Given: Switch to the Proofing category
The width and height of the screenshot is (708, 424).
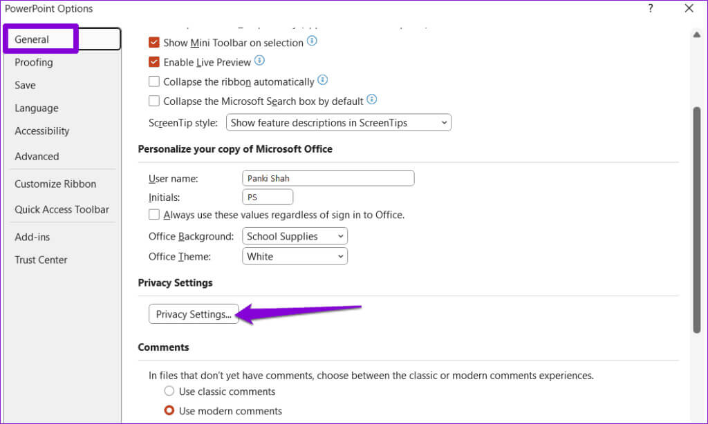Looking at the screenshot, I should (x=34, y=62).
